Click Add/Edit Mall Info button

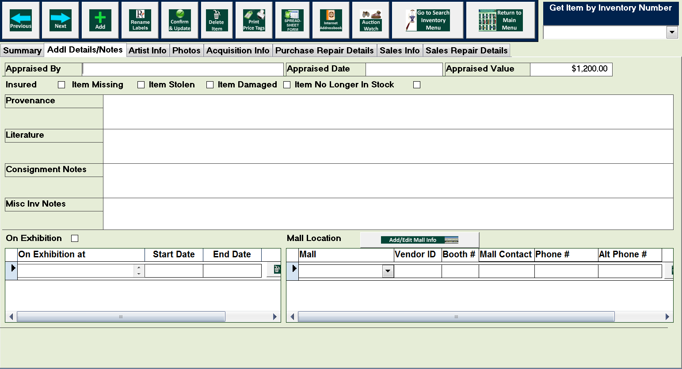[419, 240]
